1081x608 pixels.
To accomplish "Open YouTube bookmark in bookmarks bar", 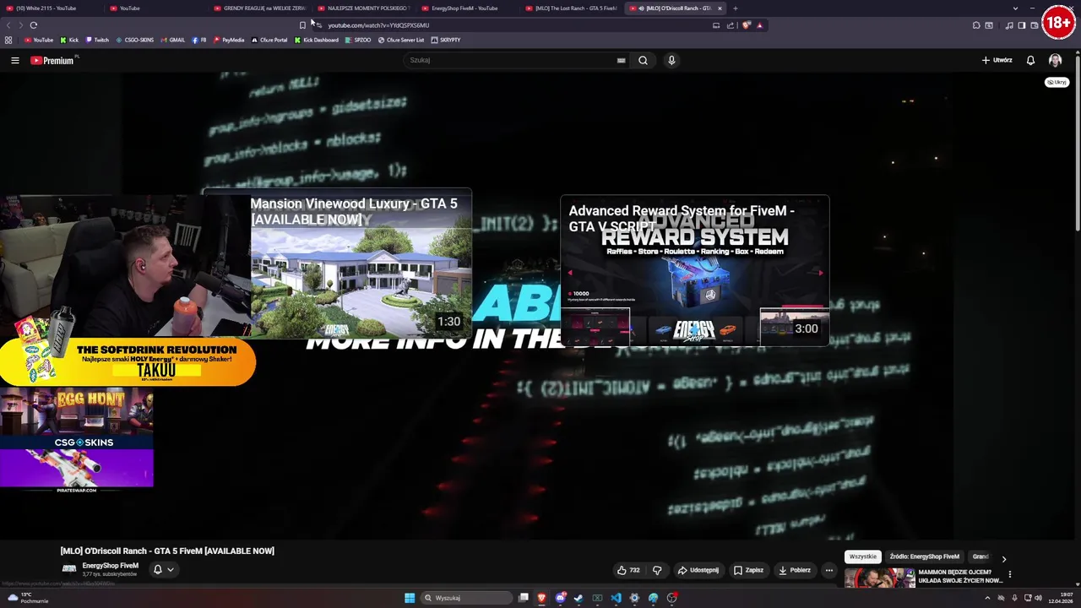I will coord(38,40).
